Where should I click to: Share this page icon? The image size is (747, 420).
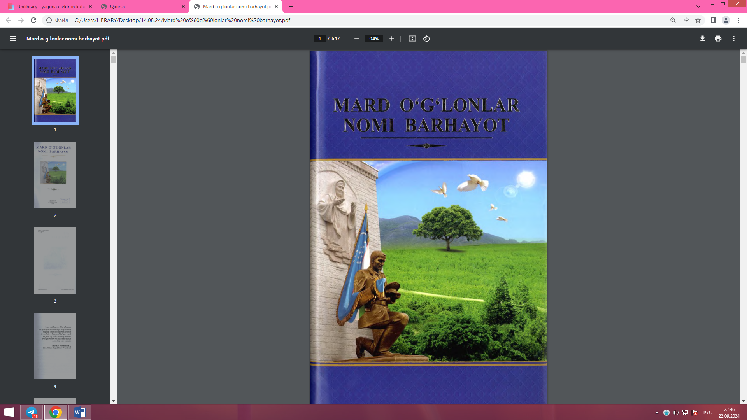[x=686, y=20]
